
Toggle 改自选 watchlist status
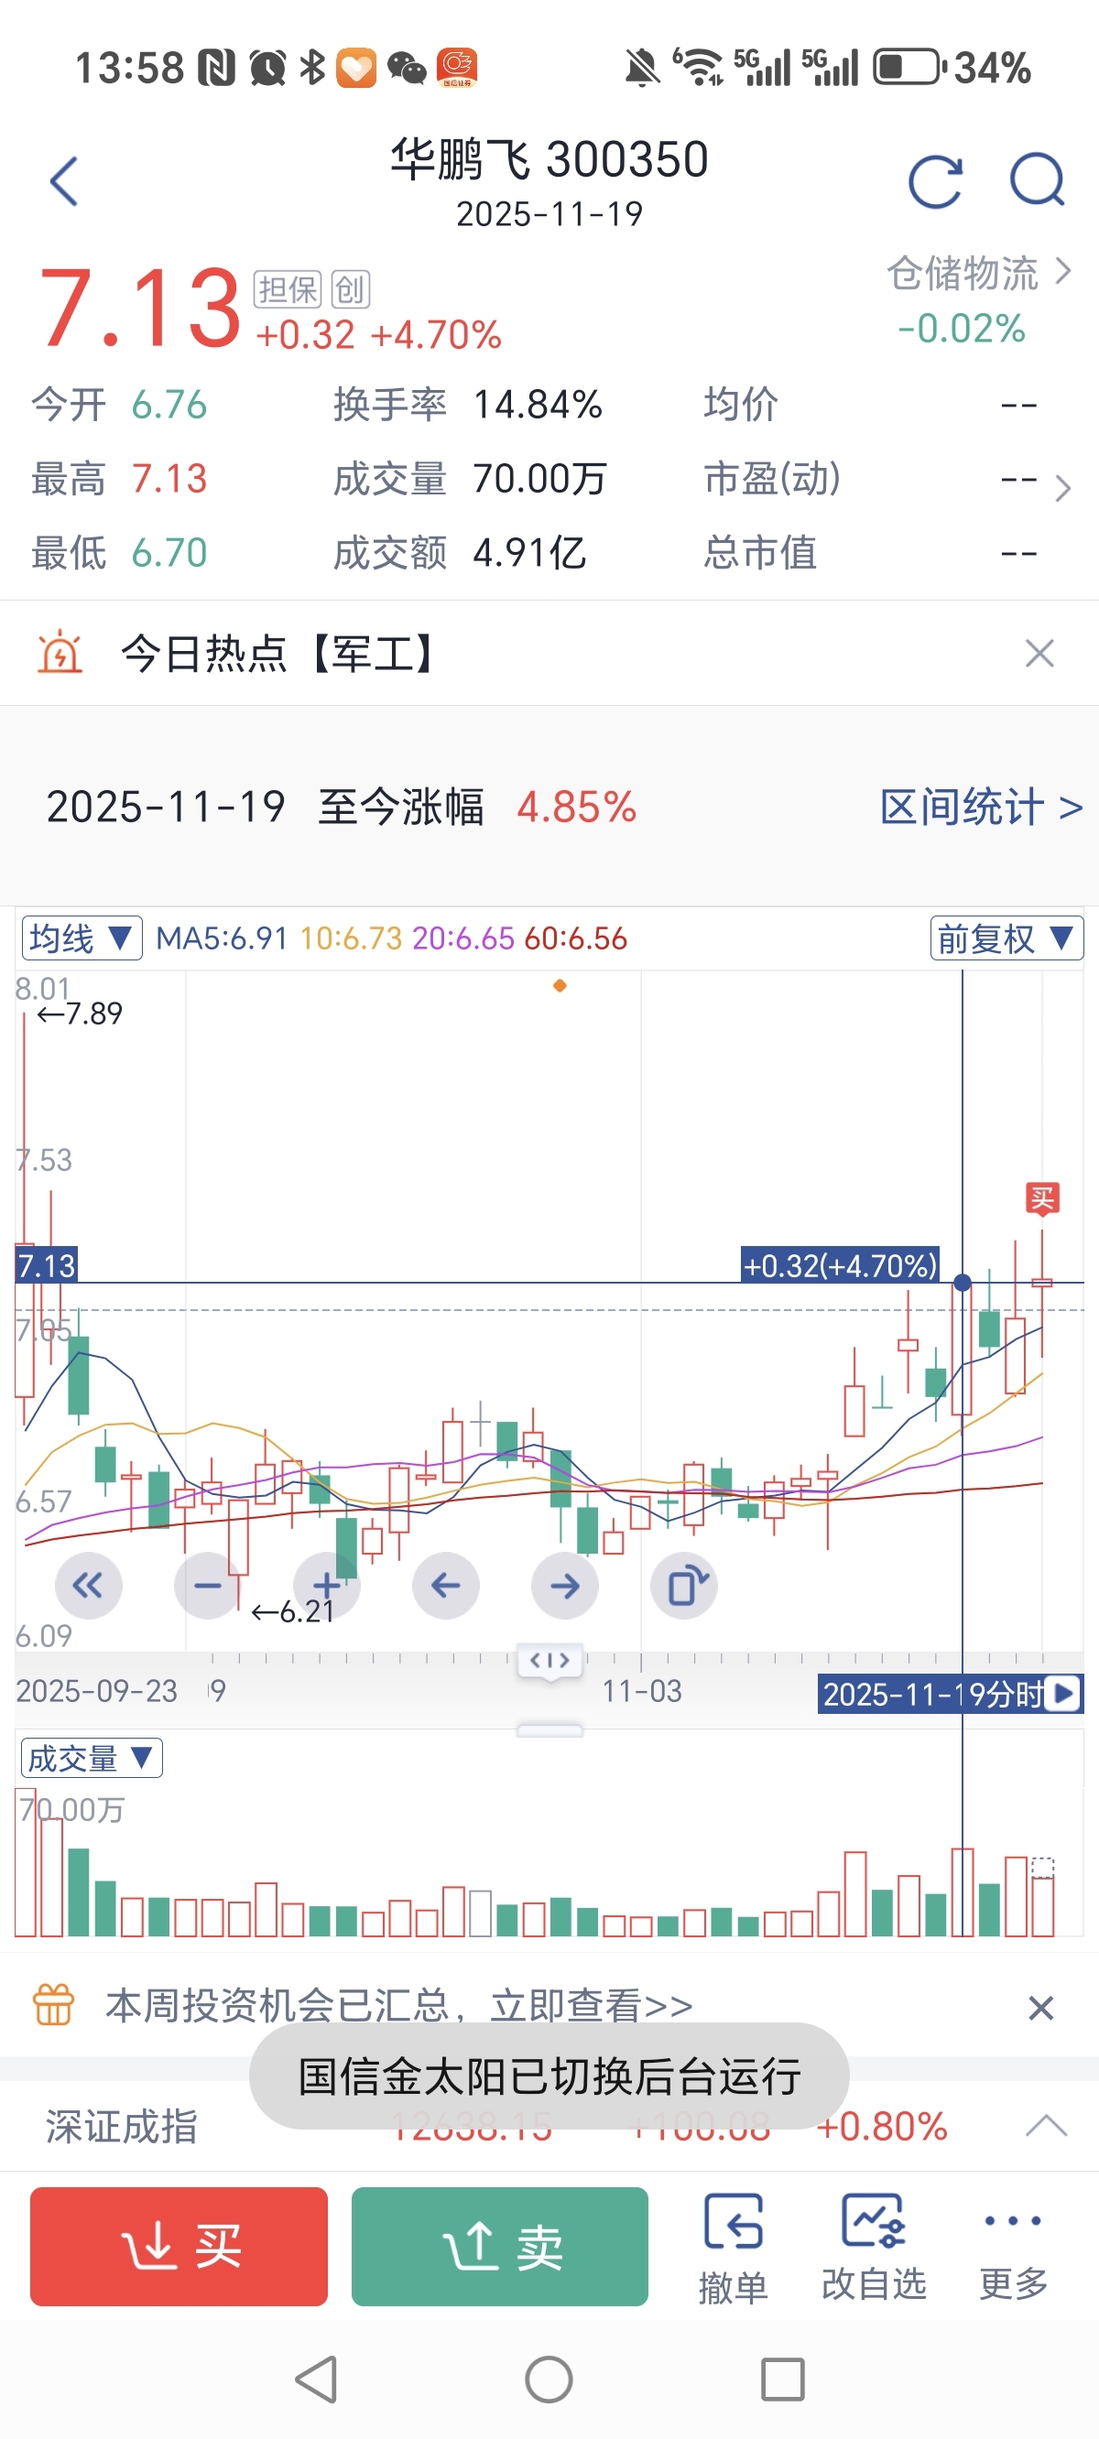click(x=874, y=2247)
